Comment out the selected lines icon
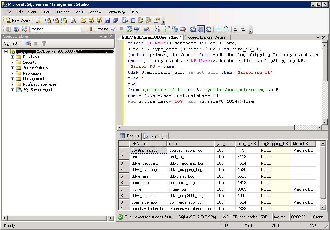Image resolution: width=330 pixels, height=230 pixels. point(219,29)
